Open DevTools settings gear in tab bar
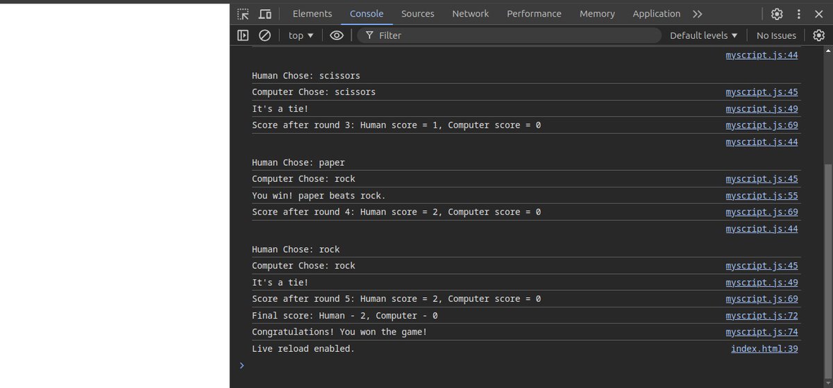The height and width of the screenshot is (388, 833). pyautogui.click(x=777, y=14)
